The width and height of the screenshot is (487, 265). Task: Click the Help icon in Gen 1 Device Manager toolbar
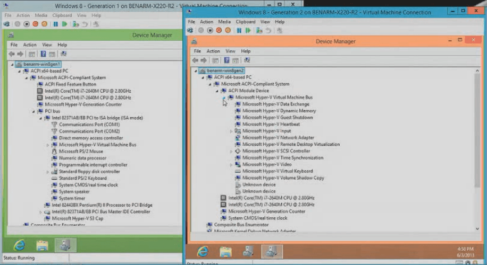coord(43,54)
